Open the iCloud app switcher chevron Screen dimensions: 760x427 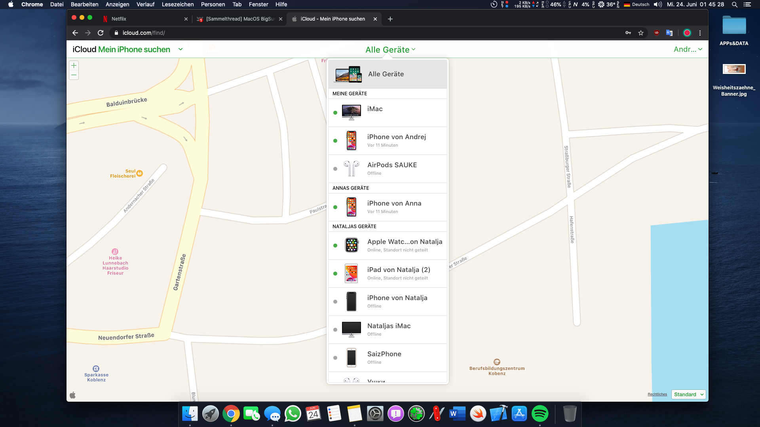tap(180, 49)
